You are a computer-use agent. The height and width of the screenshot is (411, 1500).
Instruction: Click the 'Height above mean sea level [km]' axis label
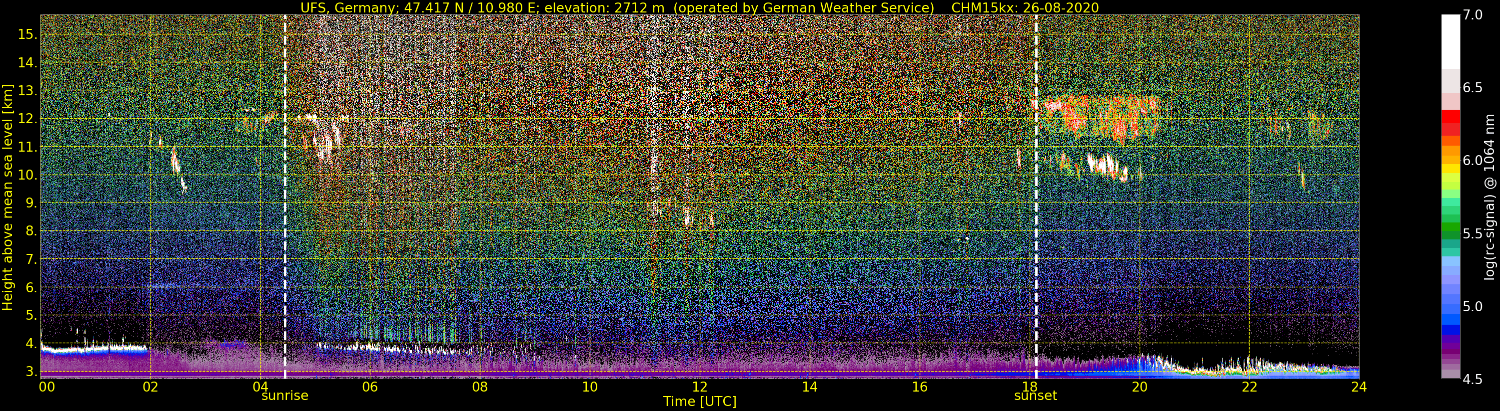pyautogui.click(x=7, y=197)
